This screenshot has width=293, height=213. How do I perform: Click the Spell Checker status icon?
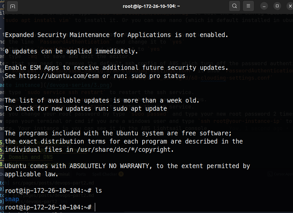click(104, 174)
